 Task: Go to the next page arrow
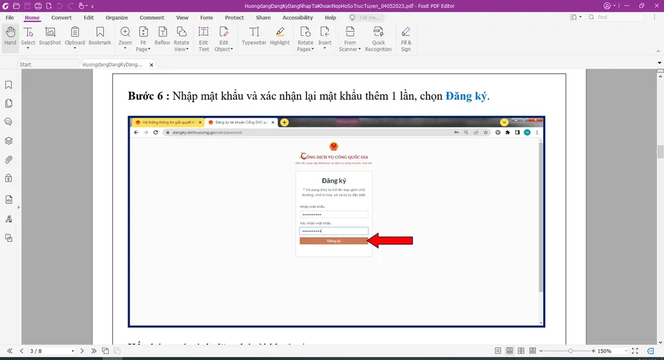coord(82,351)
